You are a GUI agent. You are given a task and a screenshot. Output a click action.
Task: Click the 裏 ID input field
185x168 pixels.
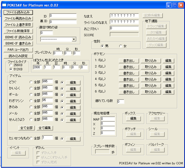(x=63, y=22)
